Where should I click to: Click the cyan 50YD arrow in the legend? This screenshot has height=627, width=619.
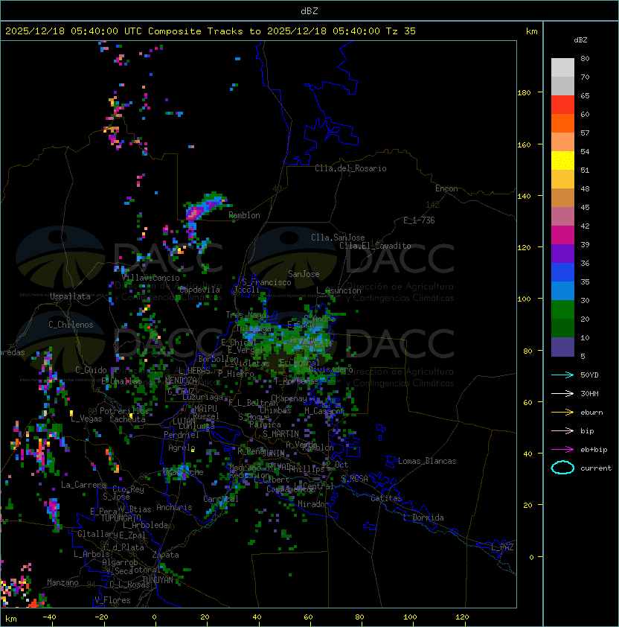[x=562, y=375]
